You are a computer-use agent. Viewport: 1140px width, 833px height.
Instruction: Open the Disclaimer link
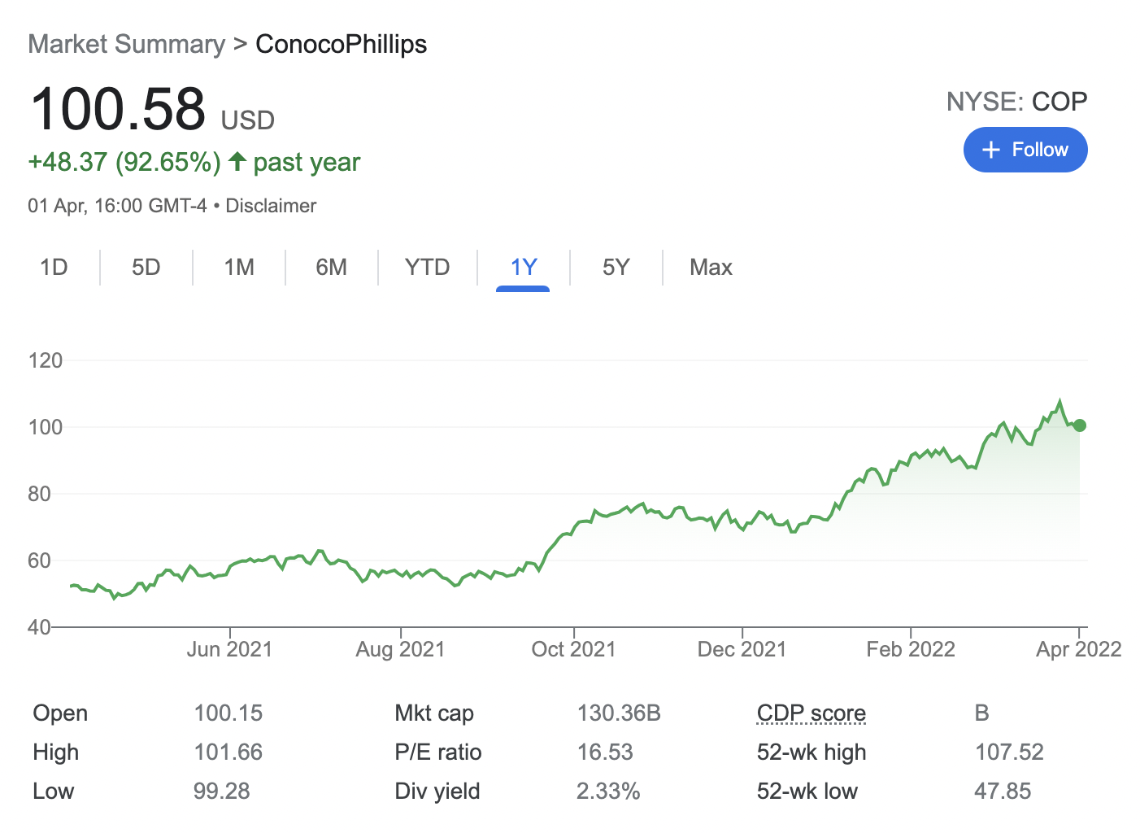[271, 206]
